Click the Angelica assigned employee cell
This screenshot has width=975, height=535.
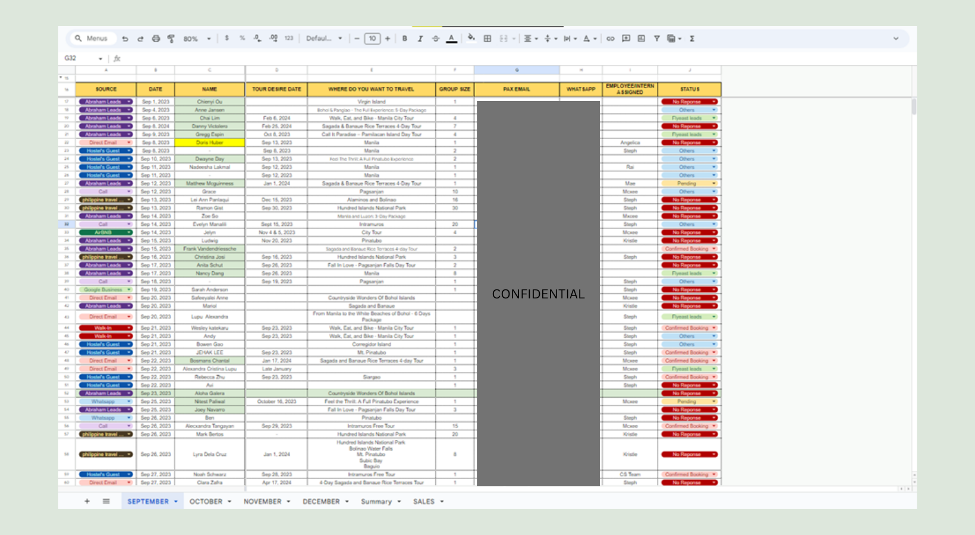pyautogui.click(x=630, y=143)
